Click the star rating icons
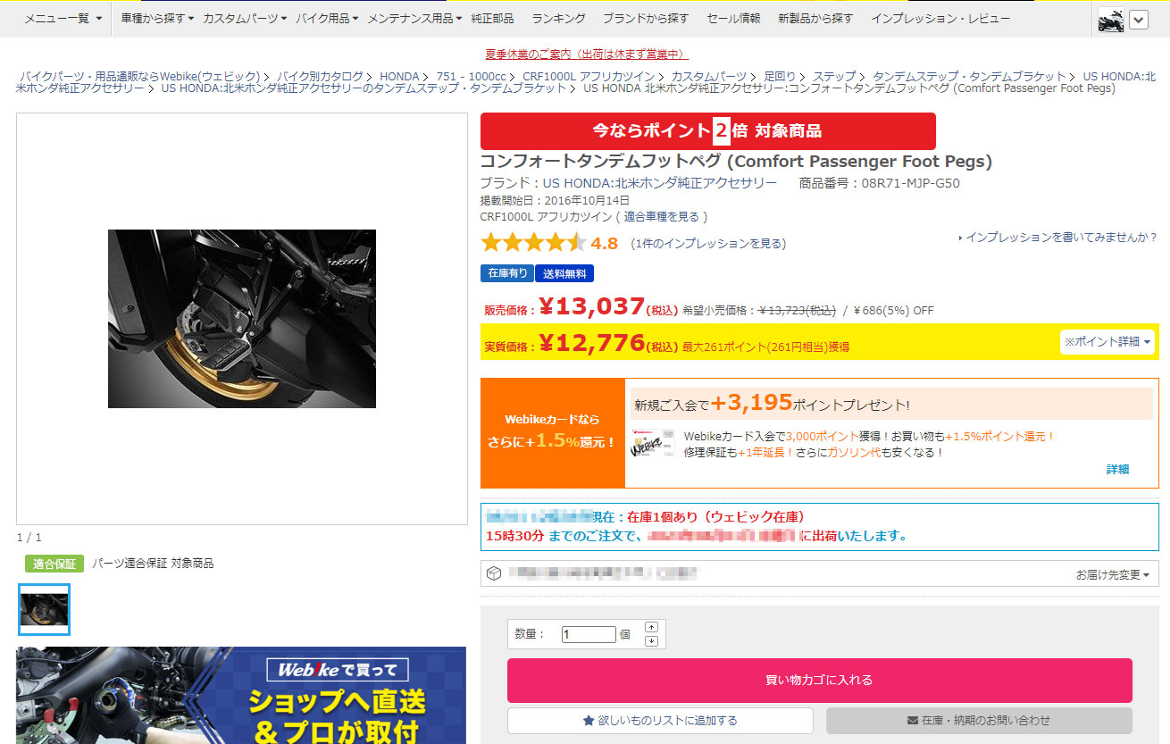The width and height of the screenshot is (1170, 744). coord(533,243)
